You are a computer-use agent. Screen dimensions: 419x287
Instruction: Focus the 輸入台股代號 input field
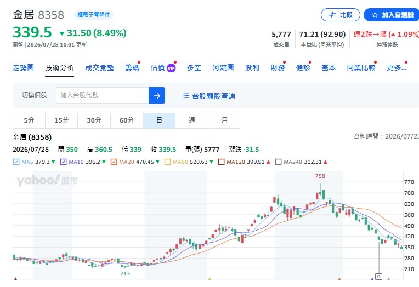coord(103,95)
